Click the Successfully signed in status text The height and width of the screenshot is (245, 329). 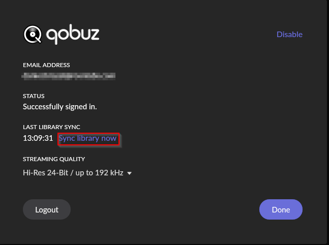tap(60, 107)
